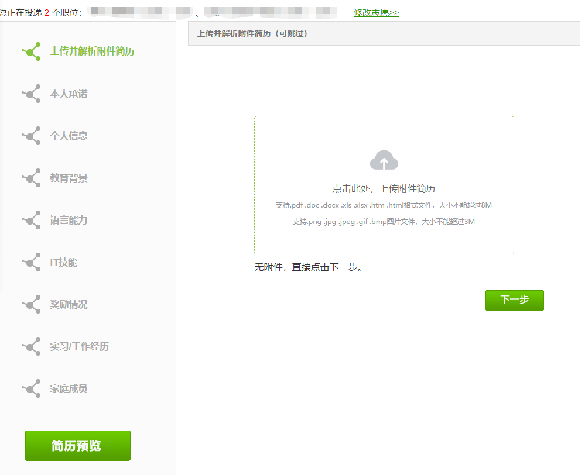Follow the 修改志愿>> link
Screen dimensions: 585x475
click(x=376, y=12)
